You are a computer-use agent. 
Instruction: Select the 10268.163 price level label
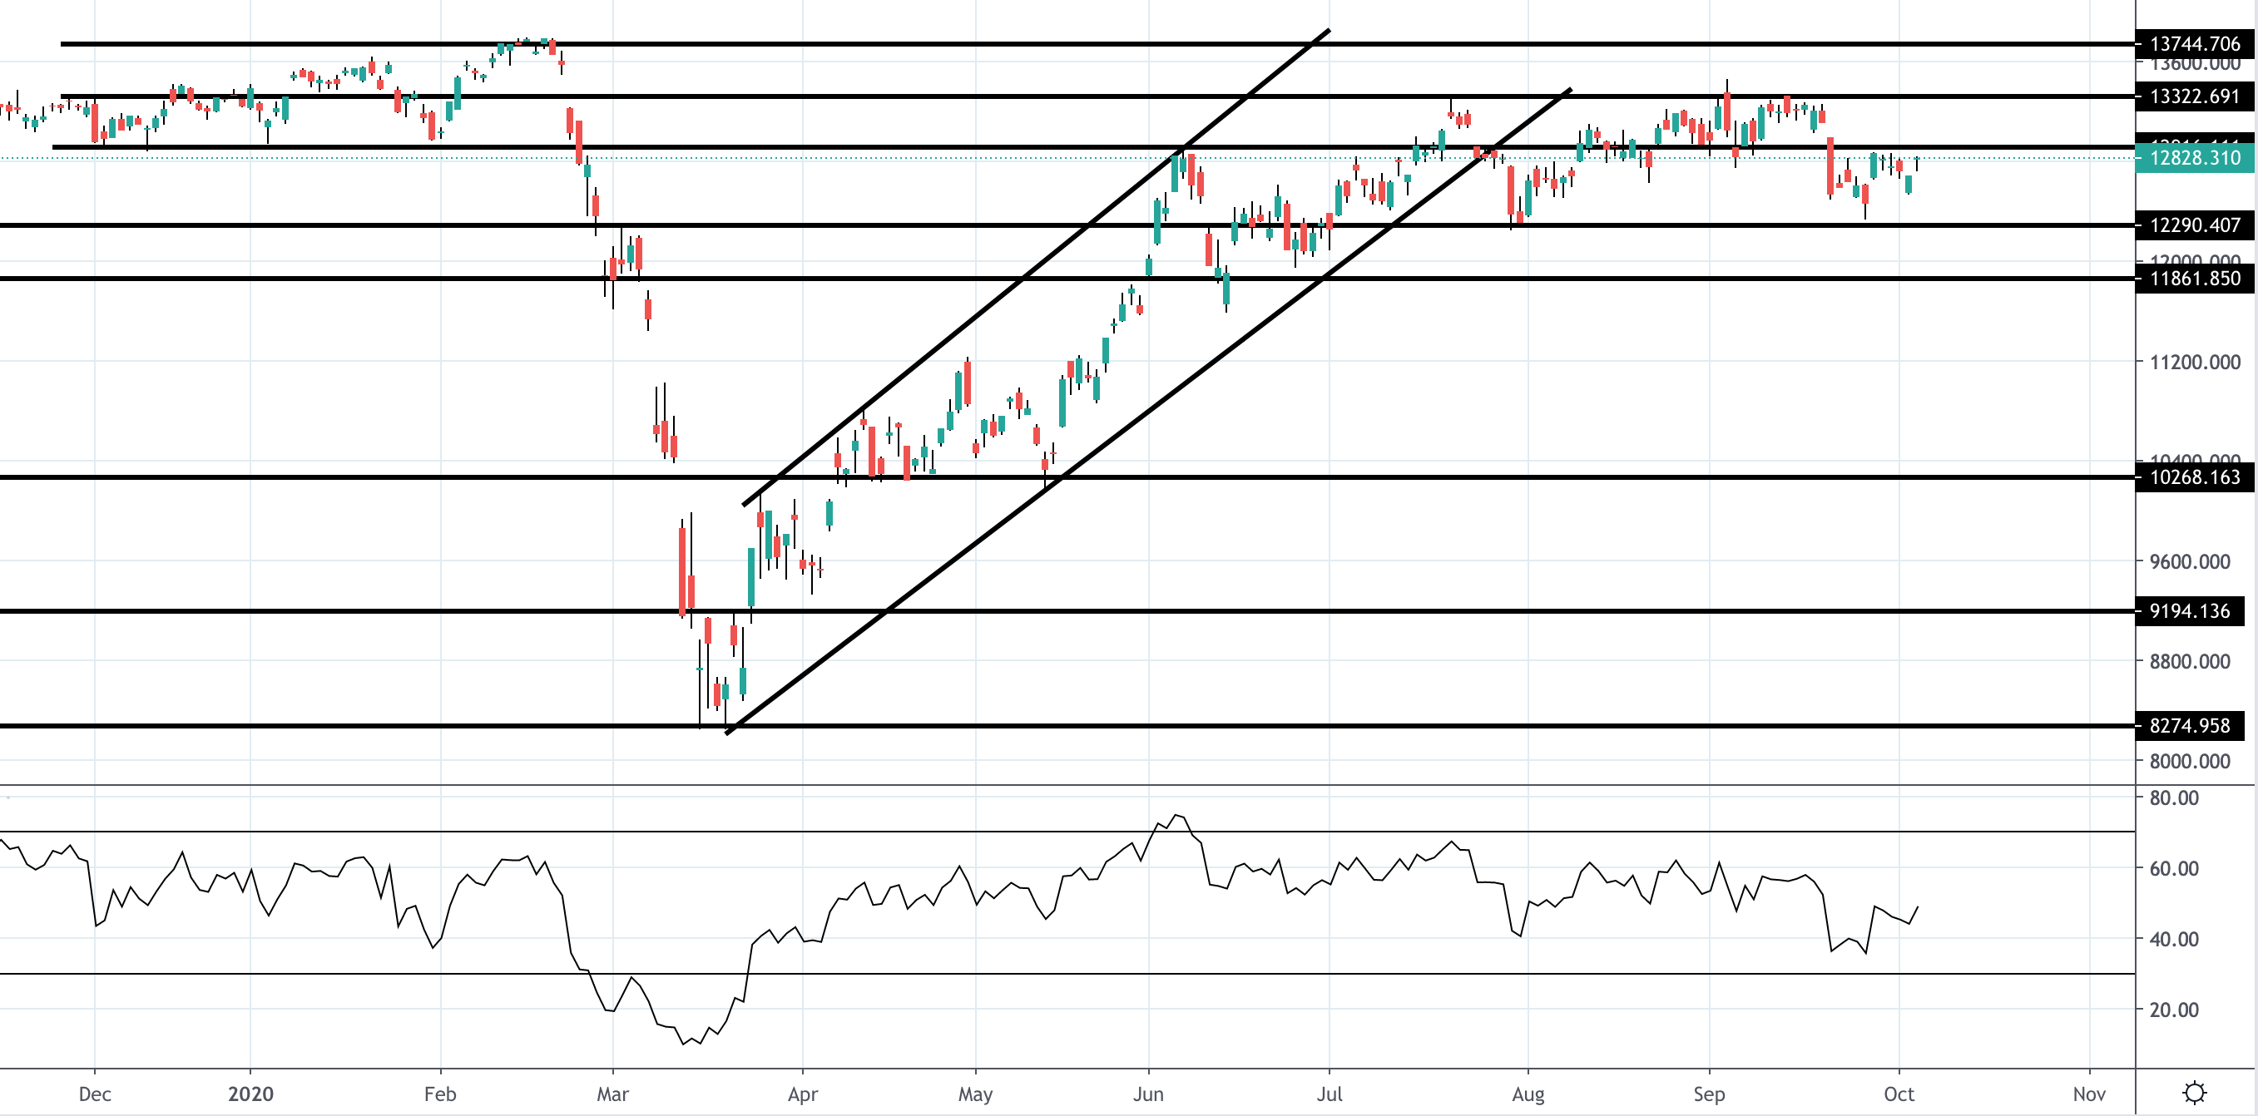tap(2194, 477)
